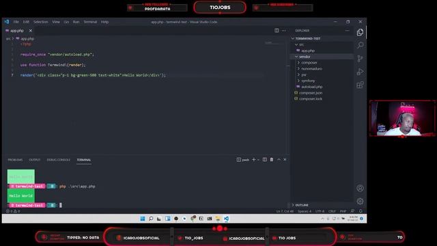Collapse the src folder
The height and width of the screenshot is (246, 437).
(x=322, y=44)
